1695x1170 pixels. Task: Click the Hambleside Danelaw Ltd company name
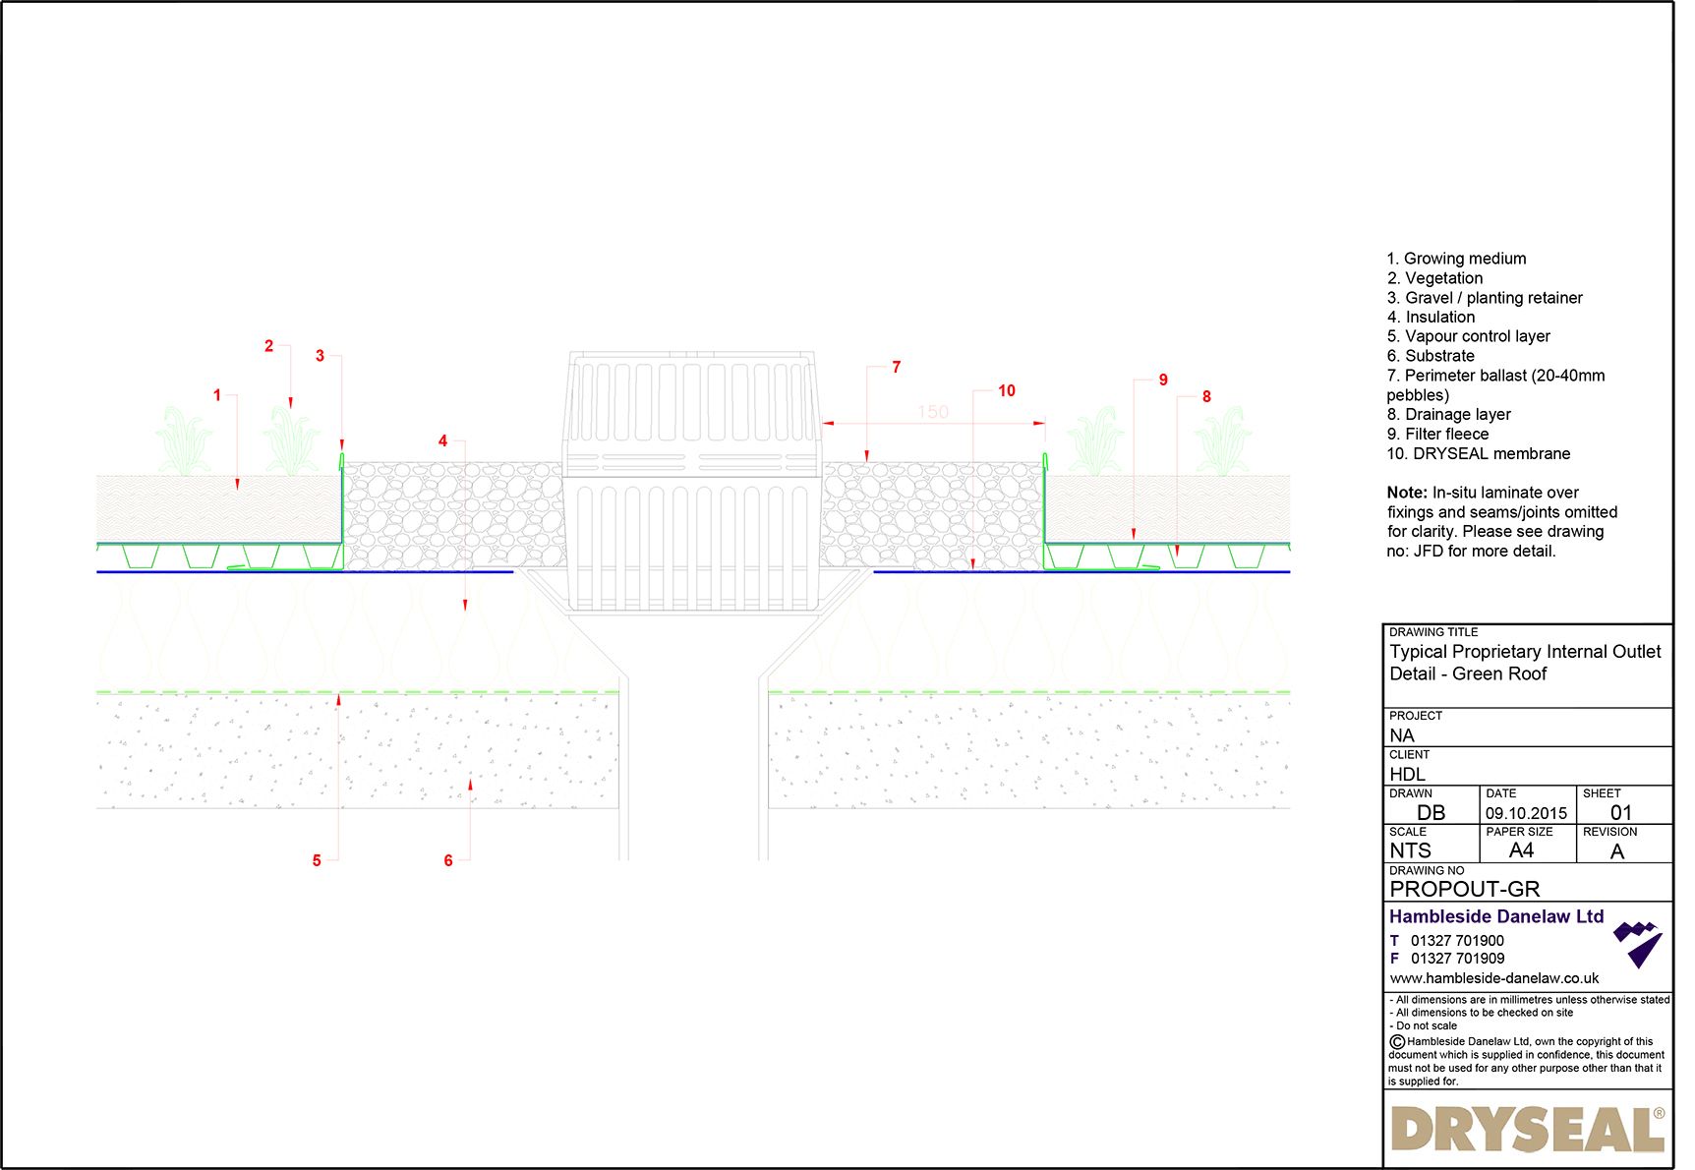tap(1495, 916)
